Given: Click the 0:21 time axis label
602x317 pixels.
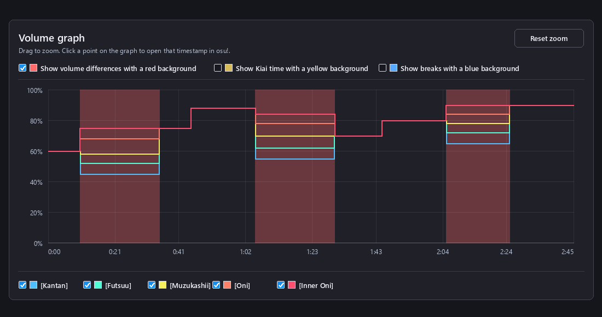Looking at the screenshot, I should pyautogui.click(x=115, y=252).
